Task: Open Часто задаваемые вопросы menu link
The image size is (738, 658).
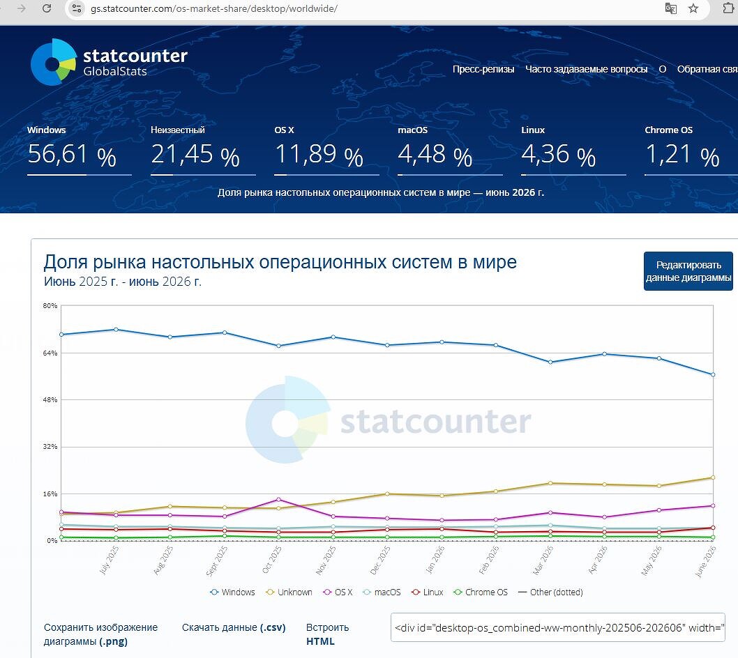Action: pos(586,69)
